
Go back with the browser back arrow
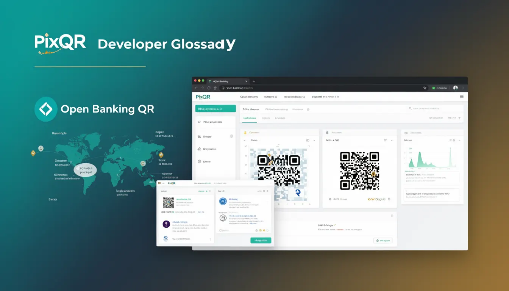196,88
